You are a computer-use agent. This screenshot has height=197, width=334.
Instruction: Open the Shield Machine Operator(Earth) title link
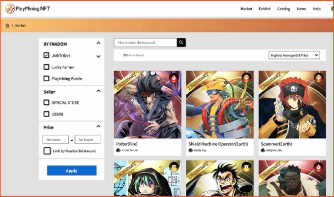click(218, 144)
